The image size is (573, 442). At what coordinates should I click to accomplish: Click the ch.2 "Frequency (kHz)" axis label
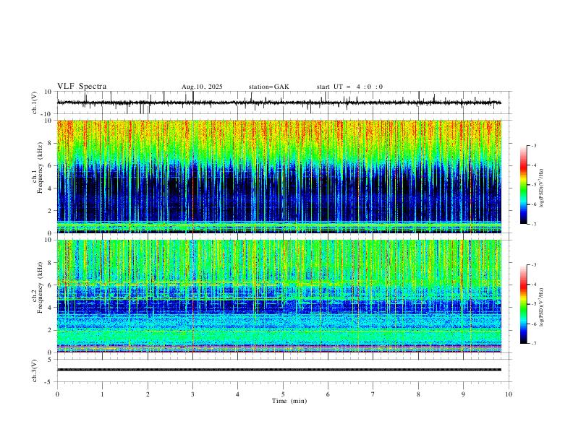point(40,287)
